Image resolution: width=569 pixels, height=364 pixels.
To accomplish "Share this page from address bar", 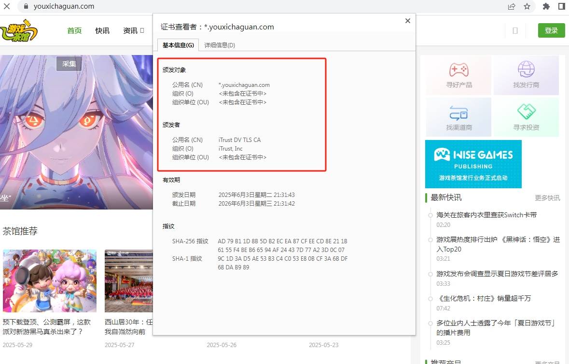I will pos(512,6).
